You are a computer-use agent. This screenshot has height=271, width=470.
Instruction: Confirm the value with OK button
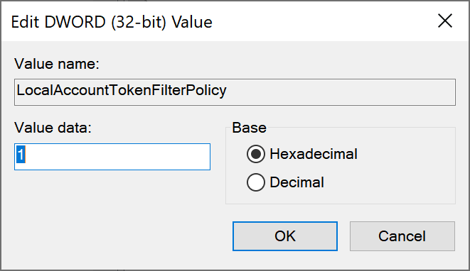coord(285,236)
